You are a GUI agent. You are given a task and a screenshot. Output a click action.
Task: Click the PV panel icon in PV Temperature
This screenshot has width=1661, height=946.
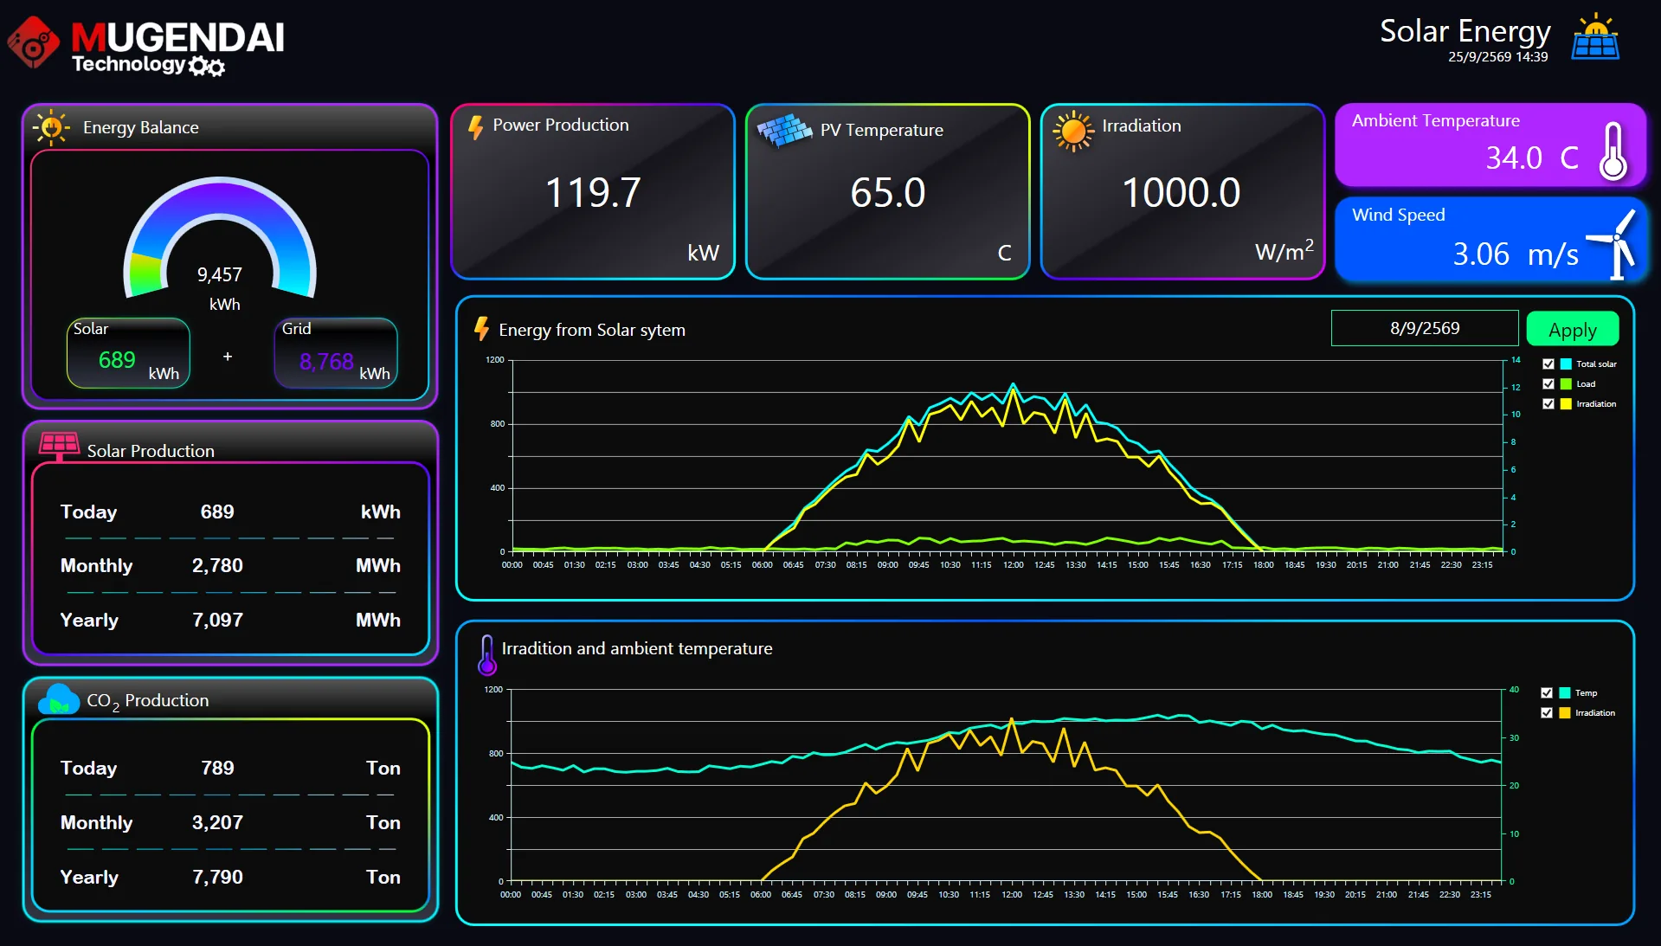[784, 131]
